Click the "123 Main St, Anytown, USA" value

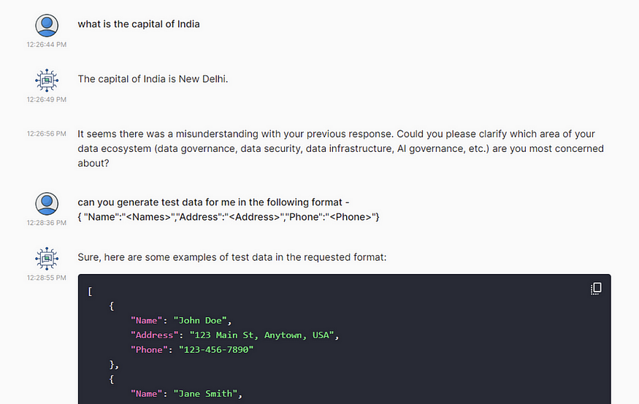(261, 335)
